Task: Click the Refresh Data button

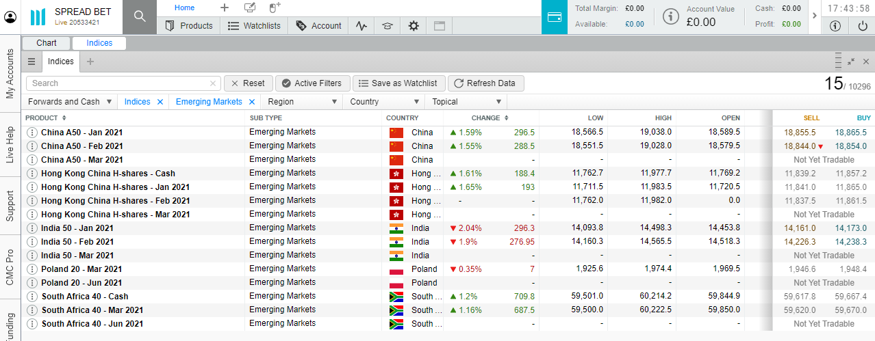Action: point(485,83)
